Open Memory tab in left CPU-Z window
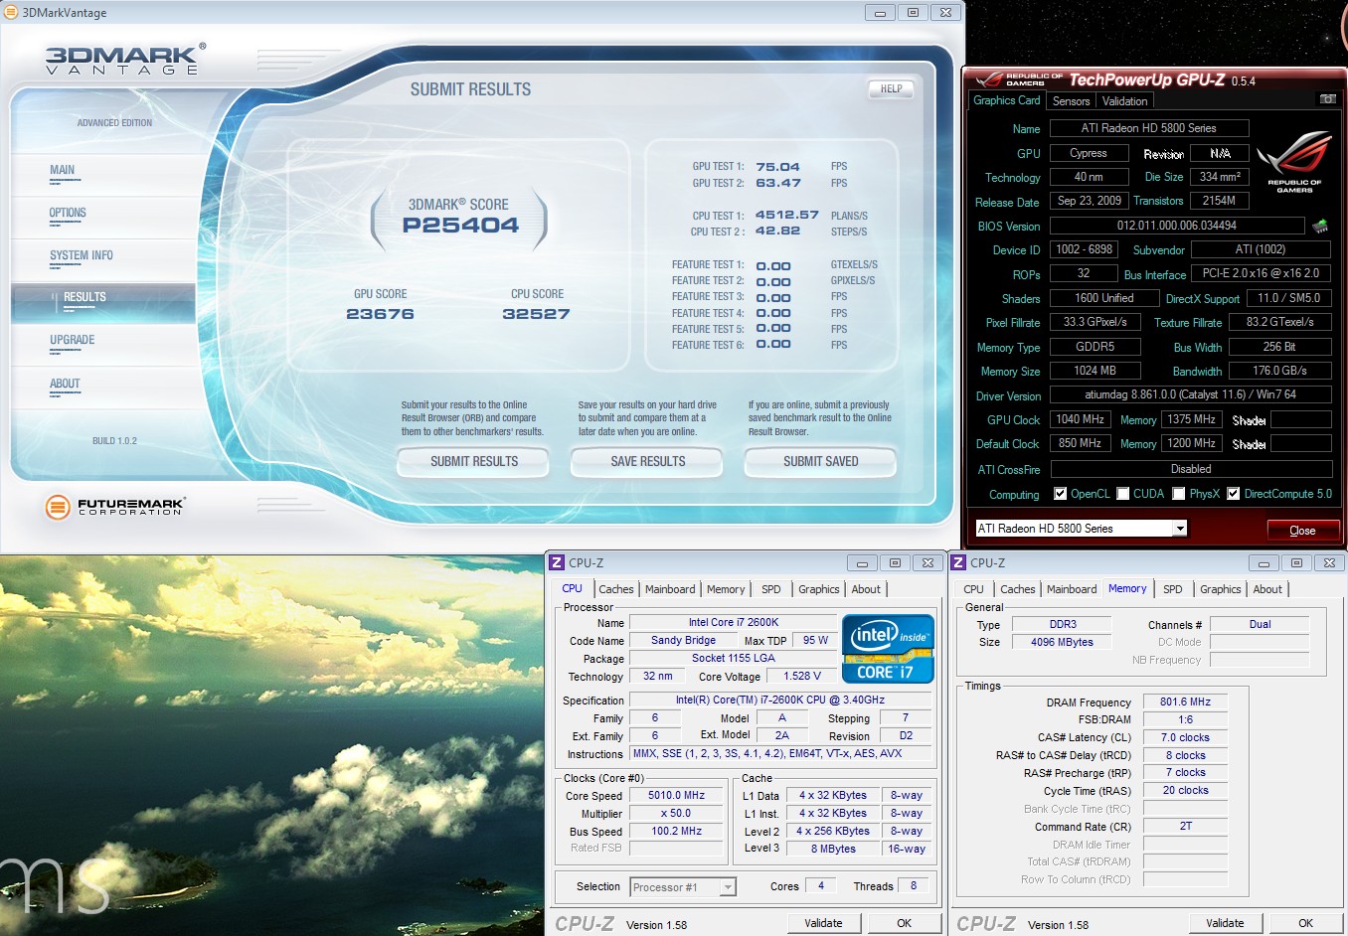This screenshot has width=1348, height=936. [726, 589]
